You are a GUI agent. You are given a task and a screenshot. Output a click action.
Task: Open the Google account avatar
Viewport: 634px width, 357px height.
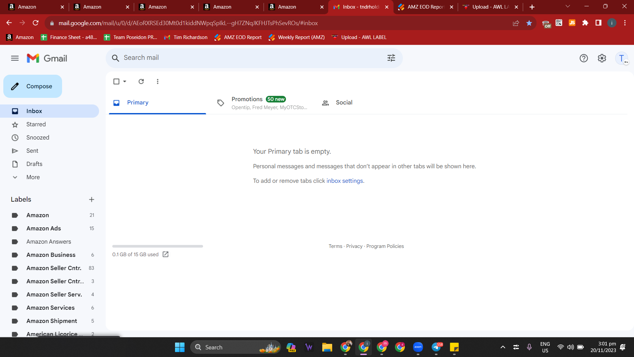point(622,59)
